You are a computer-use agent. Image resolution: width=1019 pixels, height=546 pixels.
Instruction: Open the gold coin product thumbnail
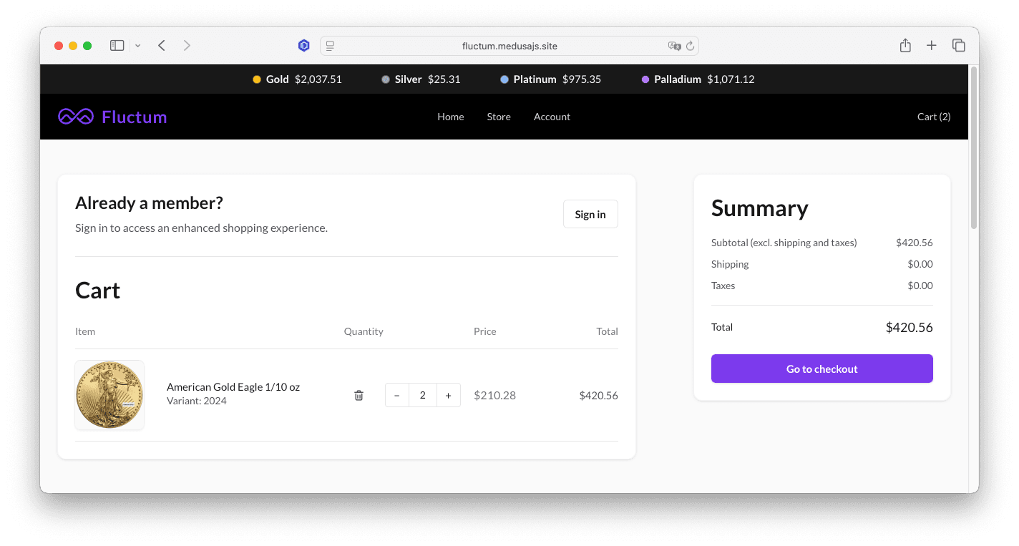click(x=109, y=395)
